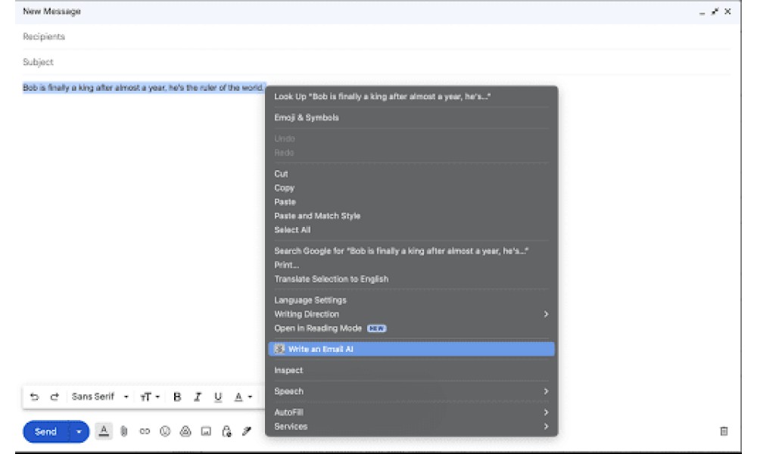757x454 pixels.
Task: Insert signature using the pen icon
Action: [x=247, y=431]
